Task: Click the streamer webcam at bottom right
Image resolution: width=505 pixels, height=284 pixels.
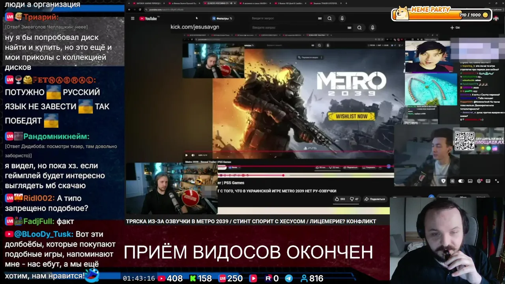Action: click(x=447, y=241)
